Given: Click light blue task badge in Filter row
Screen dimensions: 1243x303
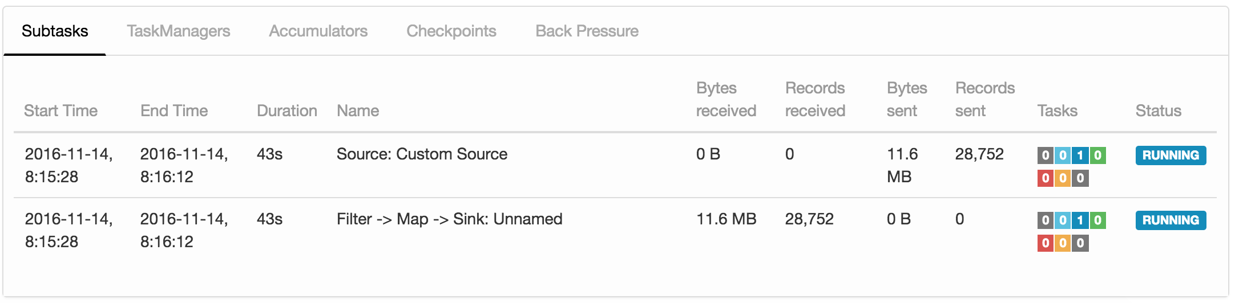Looking at the screenshot, I should [1063, 220].
